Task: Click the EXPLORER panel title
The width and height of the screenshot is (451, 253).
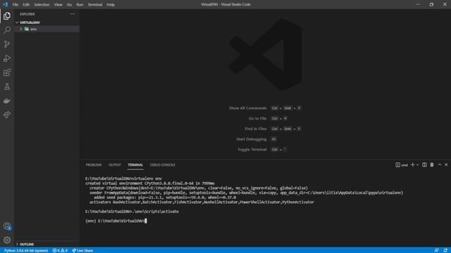Action: pos(27,14)
